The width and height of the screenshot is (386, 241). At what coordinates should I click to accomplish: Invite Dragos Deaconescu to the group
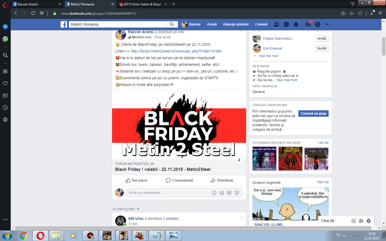click(322, 39)
